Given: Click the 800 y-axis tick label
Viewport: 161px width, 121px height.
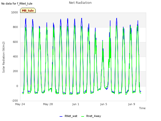Looking at the screenshot, I should (x=15, y=27).
